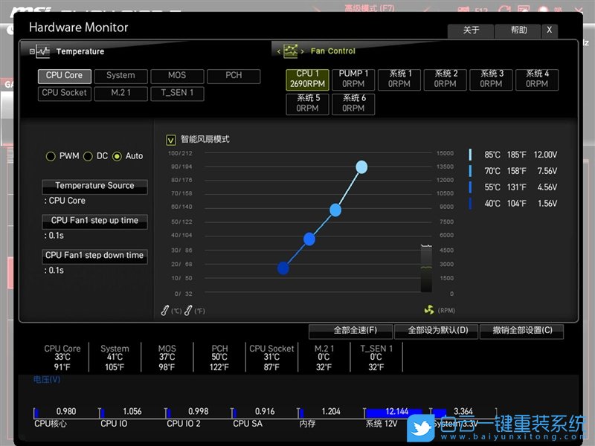Open CPU Fan1 step up time setting
595x446 pixels.
point(94,221)
